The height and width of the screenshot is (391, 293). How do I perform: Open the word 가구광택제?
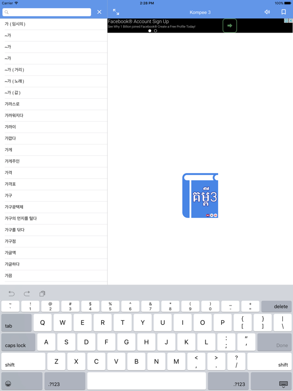[x=53, y=207]
